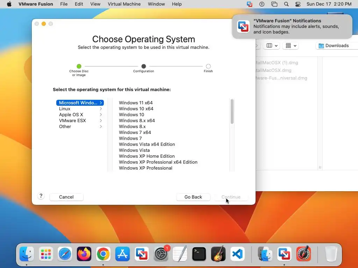This screenshot has height=268, width=358.
Task: Expand the Linux category chevron
Action: point(101,109)
